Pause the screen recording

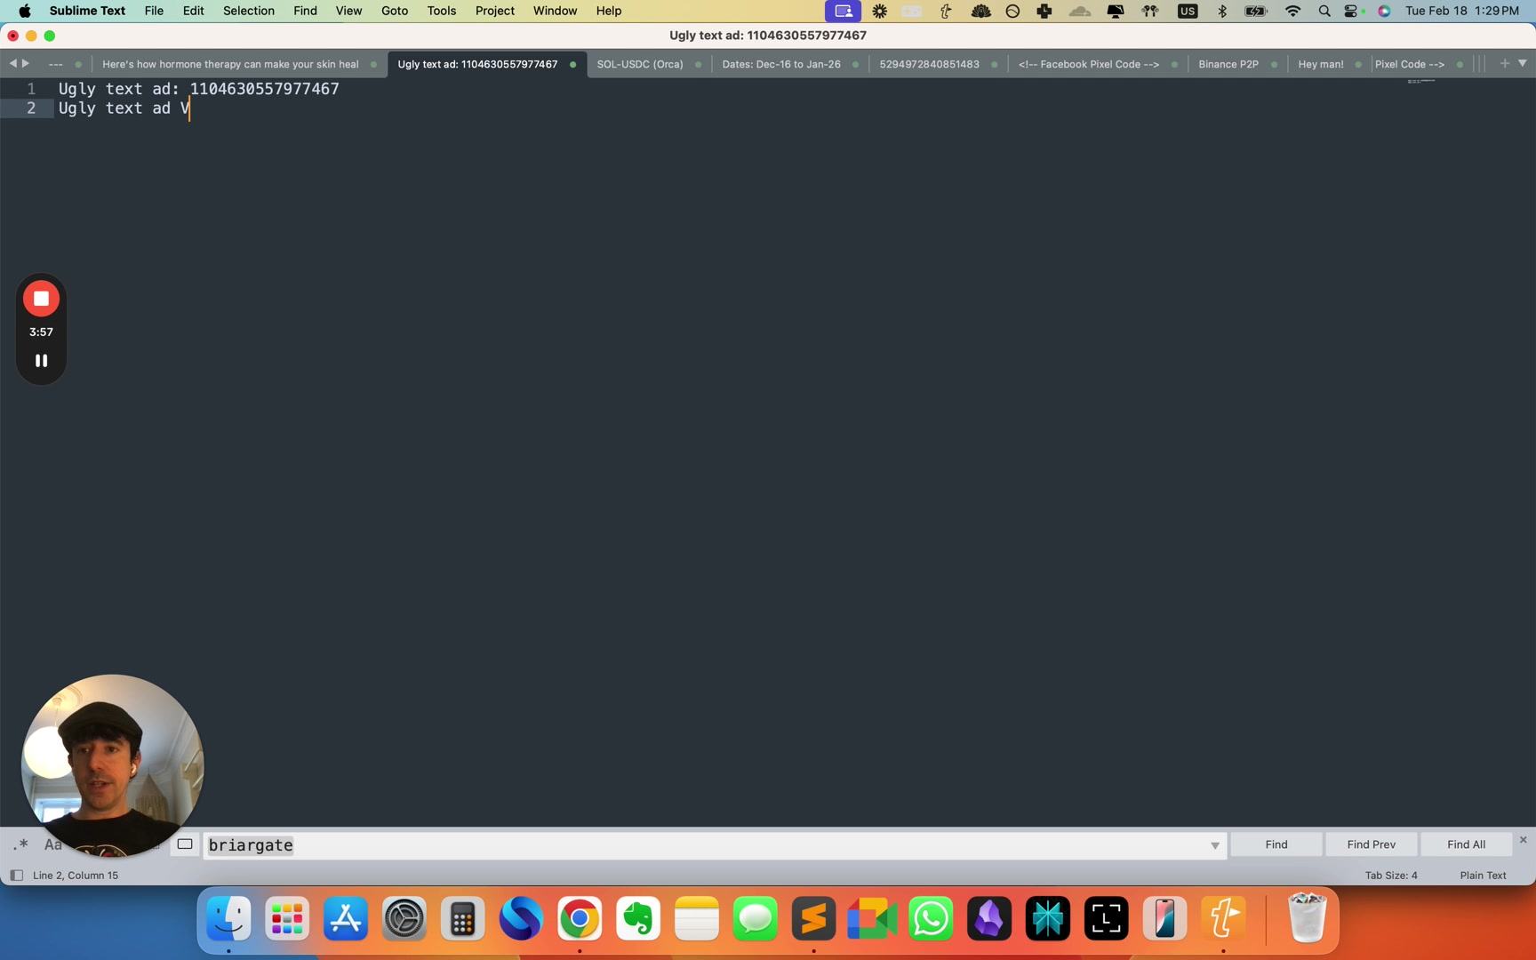(41, 360)
